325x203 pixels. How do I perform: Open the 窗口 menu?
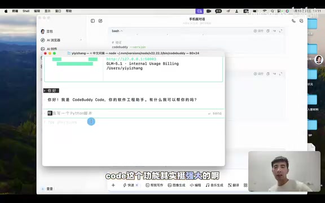(x=58, y=11)
